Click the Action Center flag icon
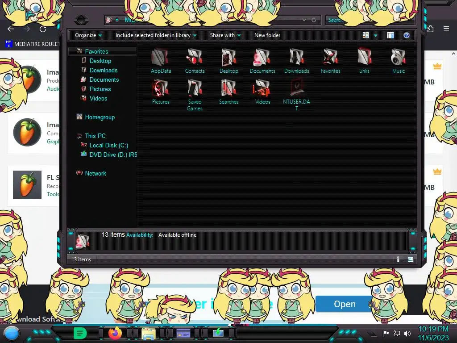This screenshot has height=343, width=457. (x=386, y=333)
